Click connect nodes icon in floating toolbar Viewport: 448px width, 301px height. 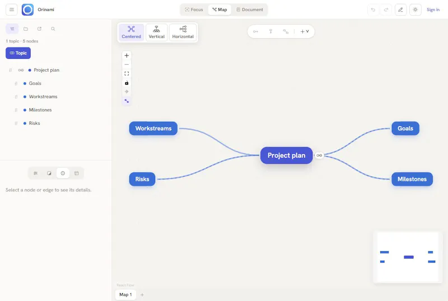click(x=286, y=31)
